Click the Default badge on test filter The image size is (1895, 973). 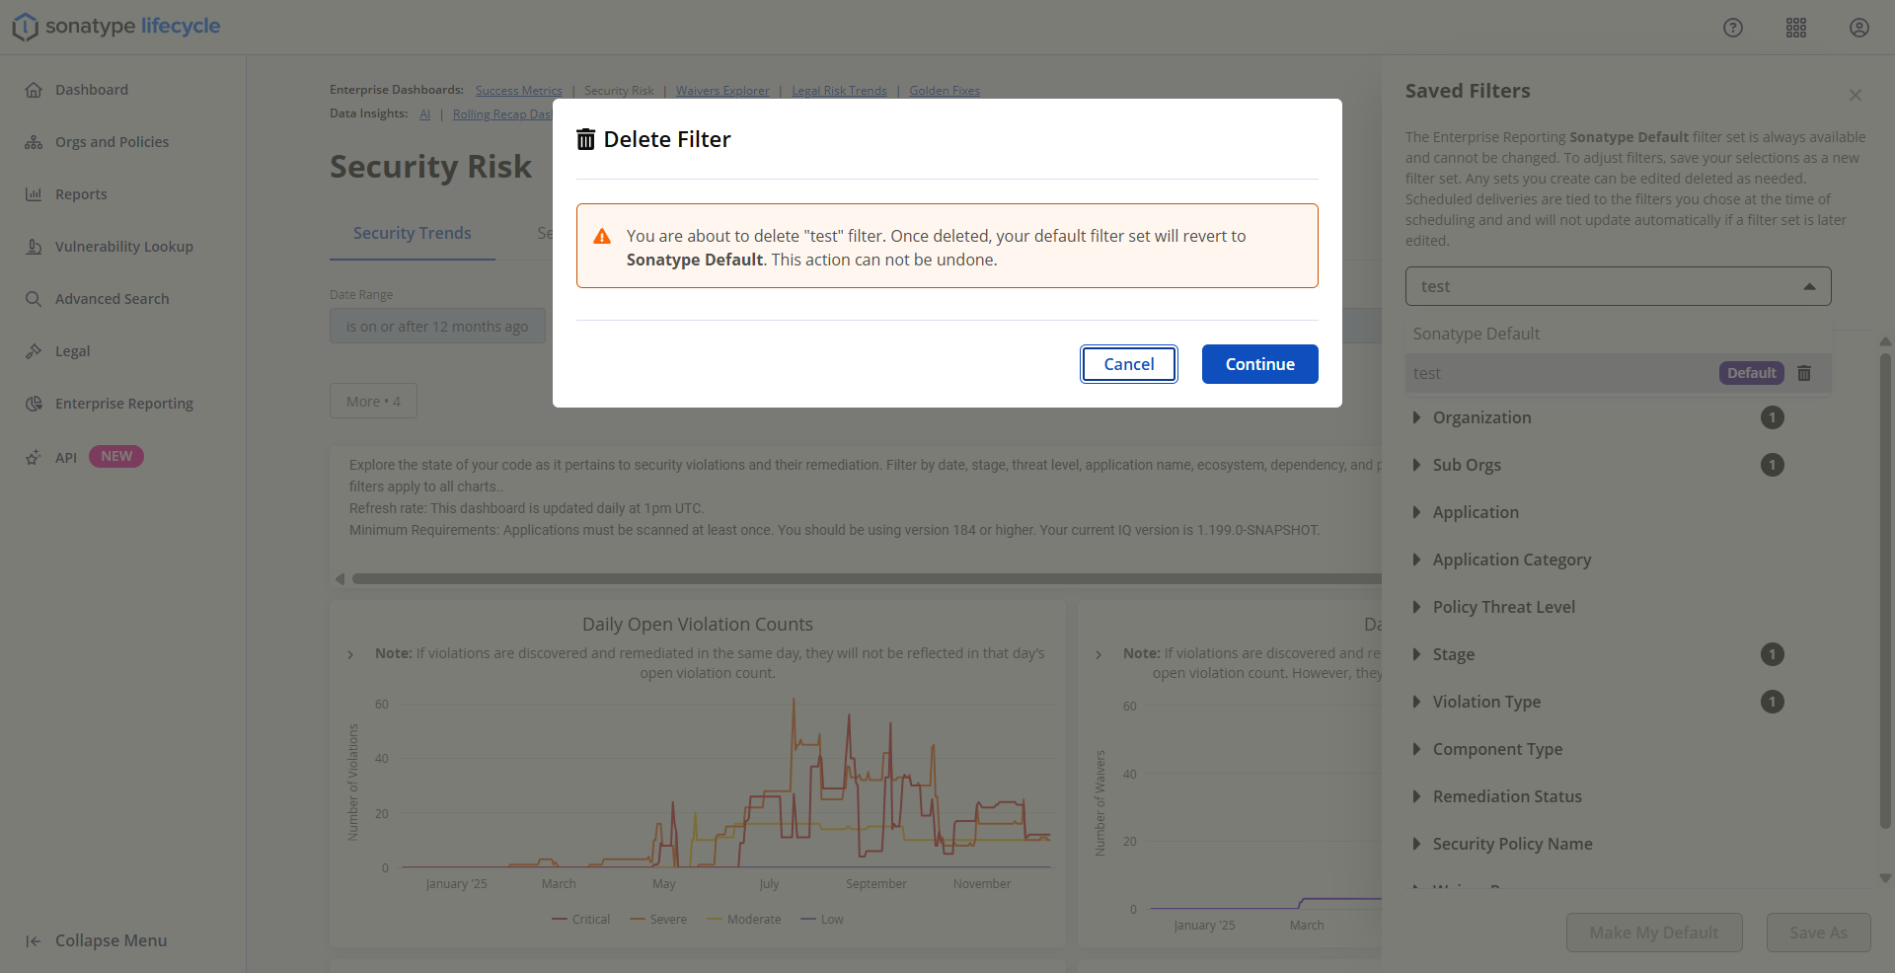tap(1752, 373)
